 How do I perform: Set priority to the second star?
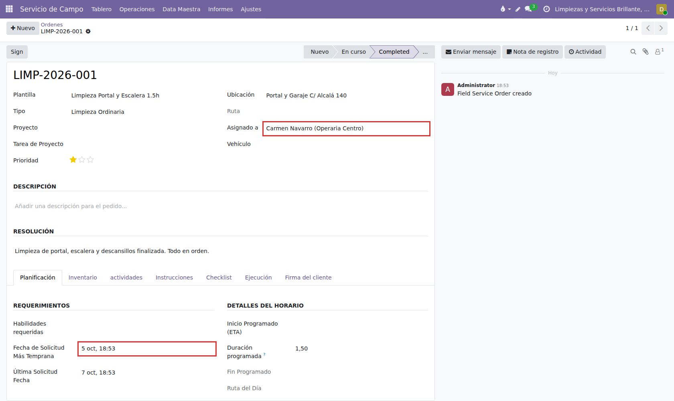click(x=82, y=160)
